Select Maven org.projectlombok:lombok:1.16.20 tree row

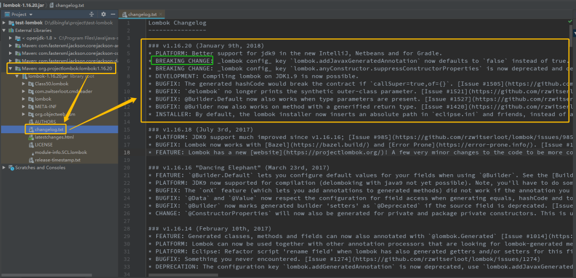[x=59, y=69]
